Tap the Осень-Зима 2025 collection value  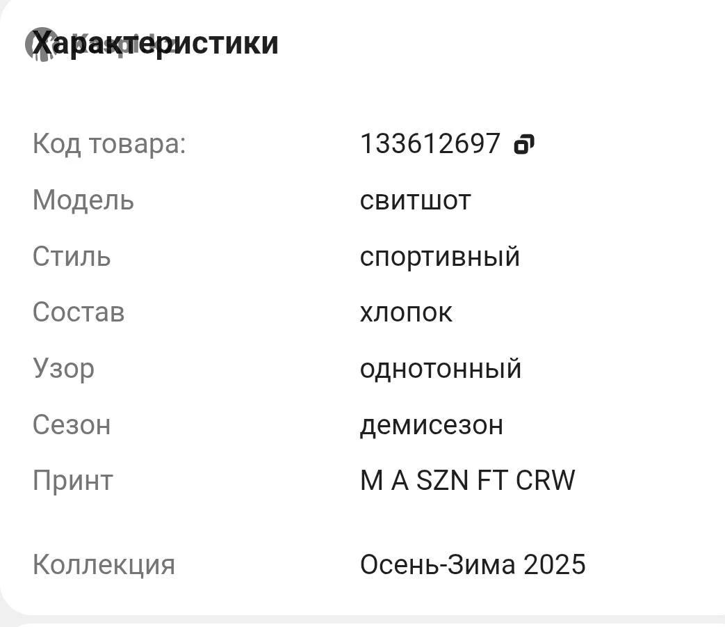pos(473,564)
